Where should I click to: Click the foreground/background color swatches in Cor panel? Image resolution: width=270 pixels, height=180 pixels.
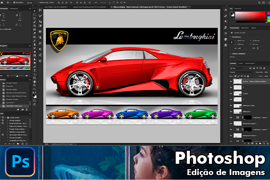(232, 14)
